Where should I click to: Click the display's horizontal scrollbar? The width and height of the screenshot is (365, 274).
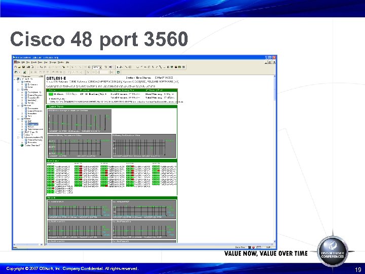[x=159, y=245]
